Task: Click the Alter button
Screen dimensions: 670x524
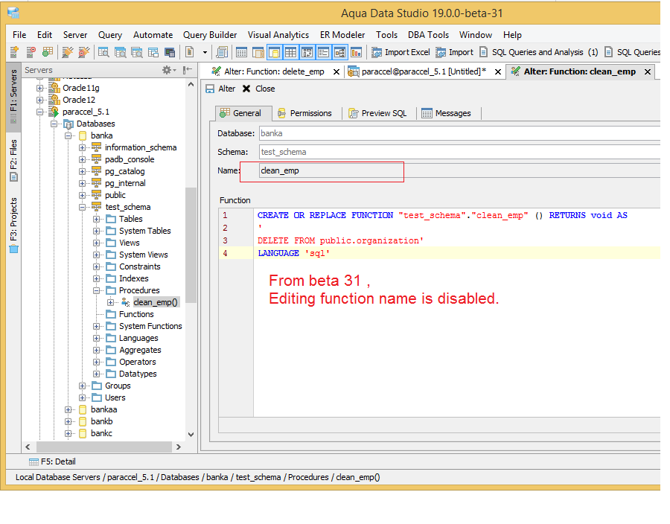Action: pos(220,89)
